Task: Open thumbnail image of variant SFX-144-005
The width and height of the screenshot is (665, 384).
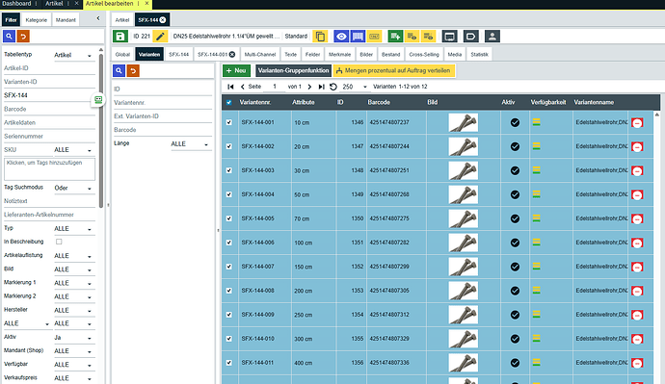Action: (464, 218)
